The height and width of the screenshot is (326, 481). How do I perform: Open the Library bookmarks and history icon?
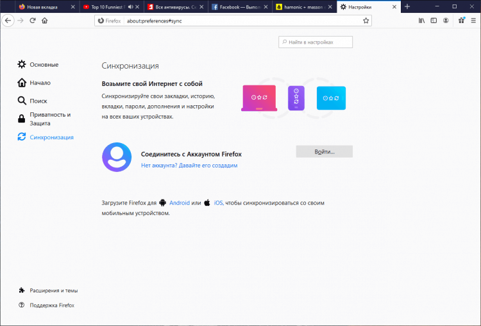[421, 21]
